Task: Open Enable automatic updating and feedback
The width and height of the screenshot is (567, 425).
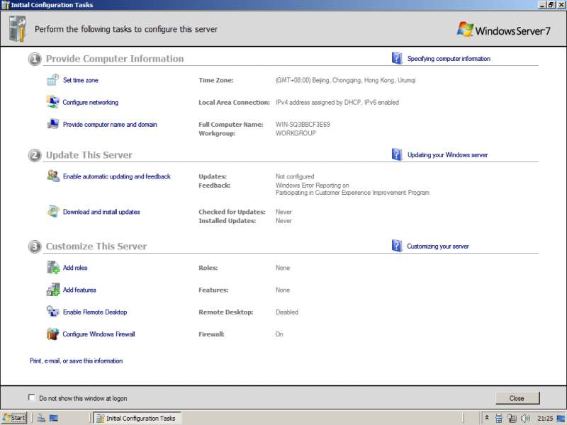Action: pos(117,176)
